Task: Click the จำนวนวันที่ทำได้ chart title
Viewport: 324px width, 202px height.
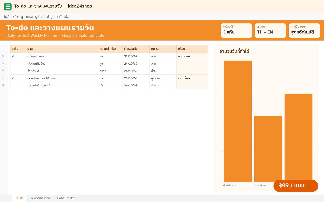Action: (234, 51)
